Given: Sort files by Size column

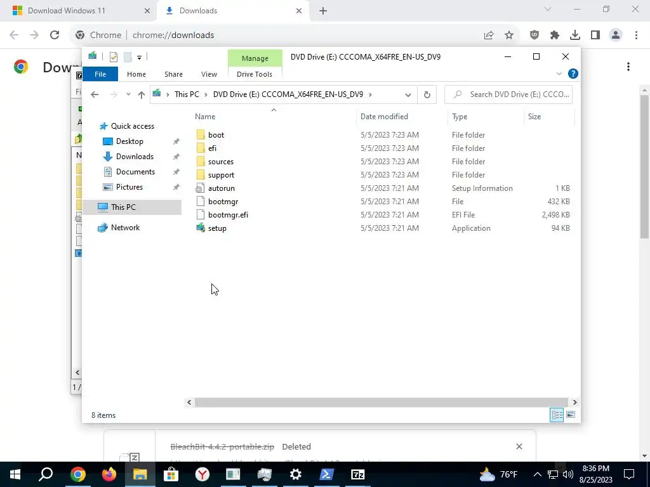Looking at the screenshot, I should click(x=549, y=117).
